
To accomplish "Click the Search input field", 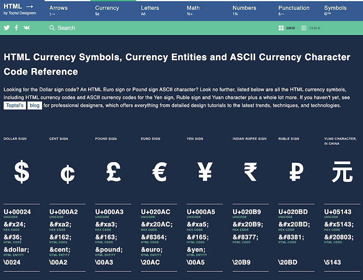I will pos(66,28).
